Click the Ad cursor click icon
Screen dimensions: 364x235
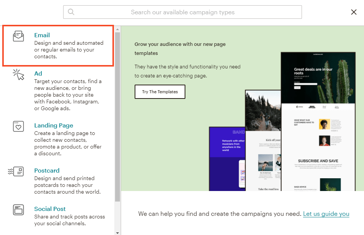coord(18,74)
